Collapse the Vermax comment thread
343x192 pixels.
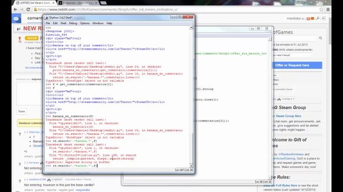coord(26,163)
